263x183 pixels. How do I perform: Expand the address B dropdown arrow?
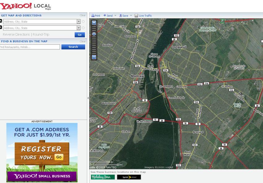tap(79, 28)
